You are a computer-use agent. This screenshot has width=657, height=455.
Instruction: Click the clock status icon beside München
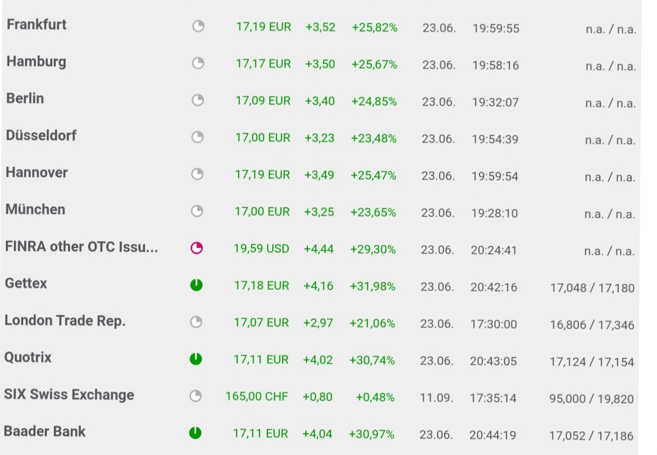tap(197, 211)
